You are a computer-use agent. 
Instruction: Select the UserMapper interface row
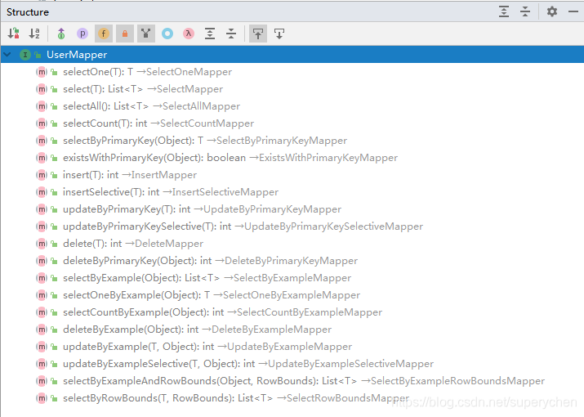pyautogui.click(x=292, y=55)
